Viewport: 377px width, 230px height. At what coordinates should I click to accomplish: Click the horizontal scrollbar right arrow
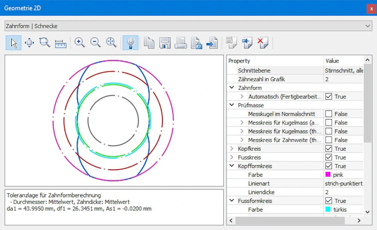pos(359,220)
